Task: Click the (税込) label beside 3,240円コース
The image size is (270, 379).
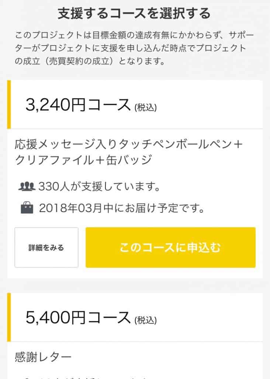Action: pyautogui.click(x=146, y=107)
